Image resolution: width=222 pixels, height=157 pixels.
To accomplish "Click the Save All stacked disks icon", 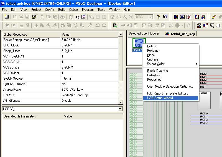I will 34,17.
